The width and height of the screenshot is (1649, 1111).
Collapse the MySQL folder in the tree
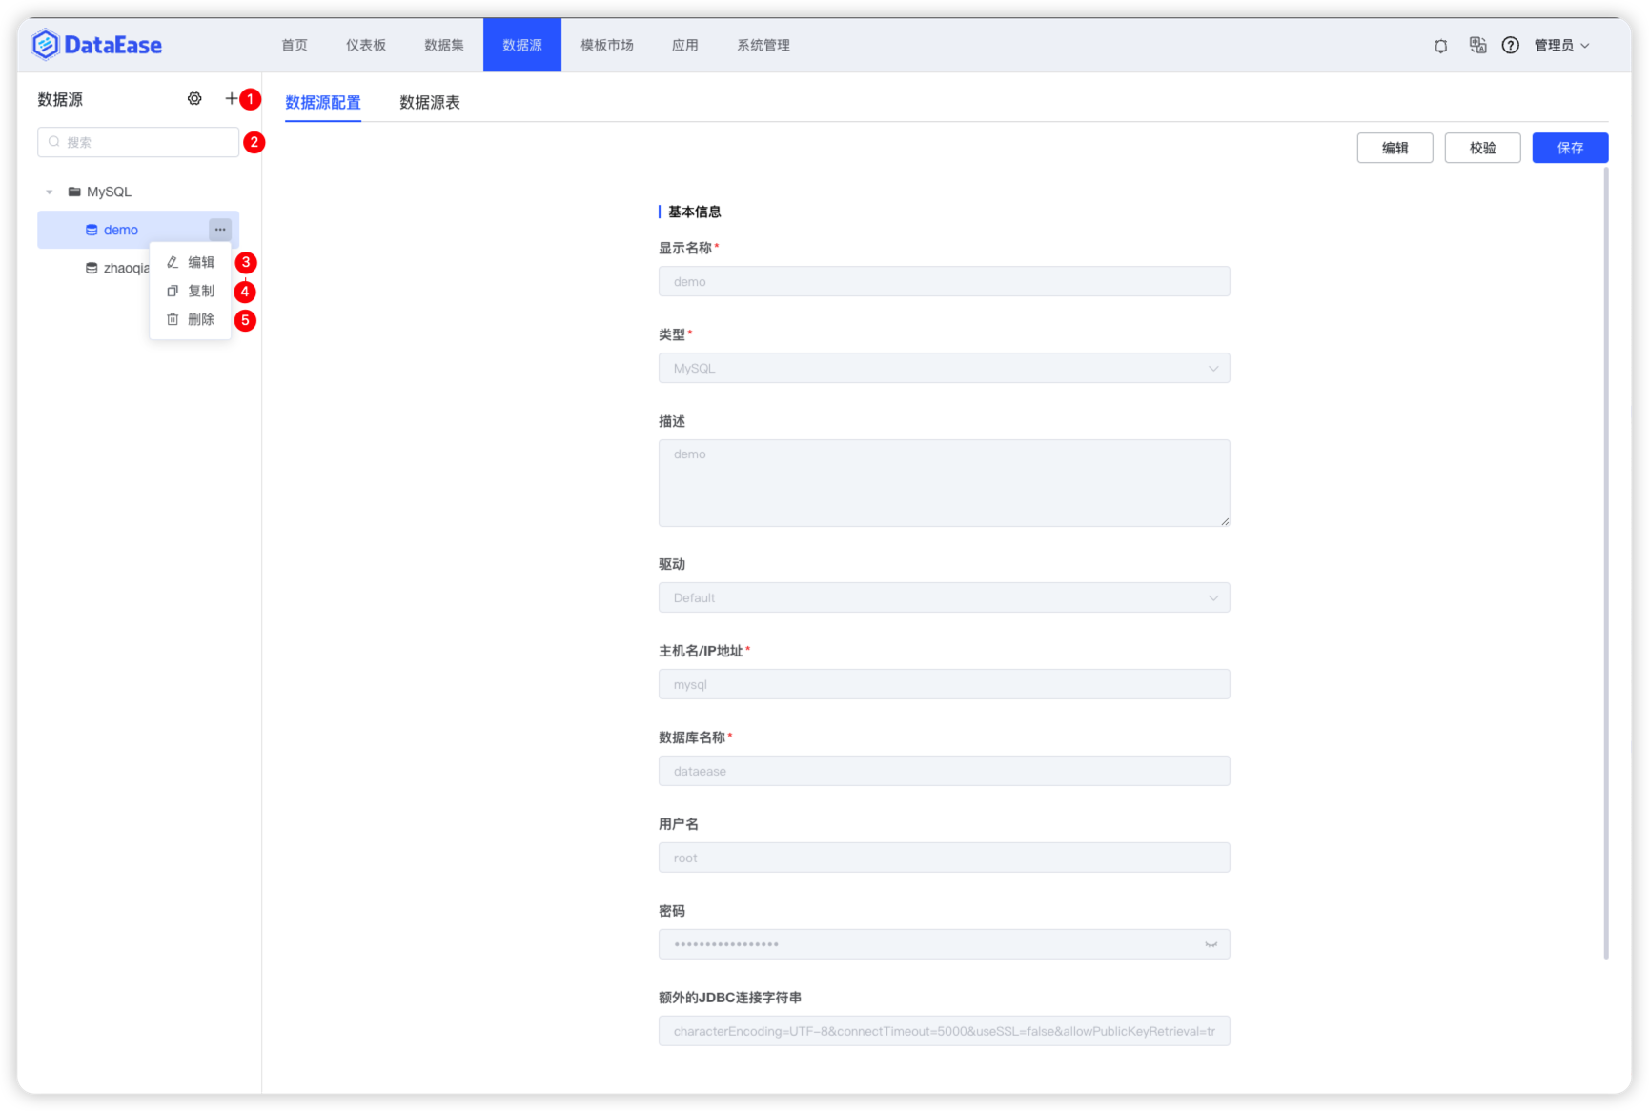[x=50, y=191]
